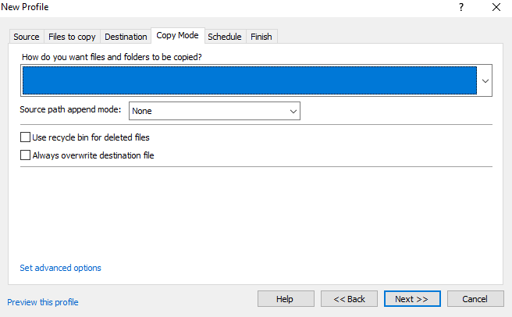Switch to the Source tab

tap(26, 37)
